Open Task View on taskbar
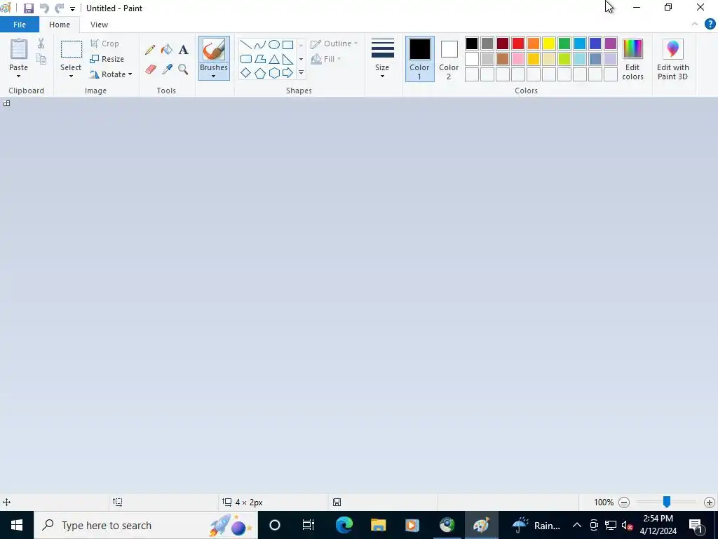The image size is (718, 539). pyautogui.click(x=309, y=525)
